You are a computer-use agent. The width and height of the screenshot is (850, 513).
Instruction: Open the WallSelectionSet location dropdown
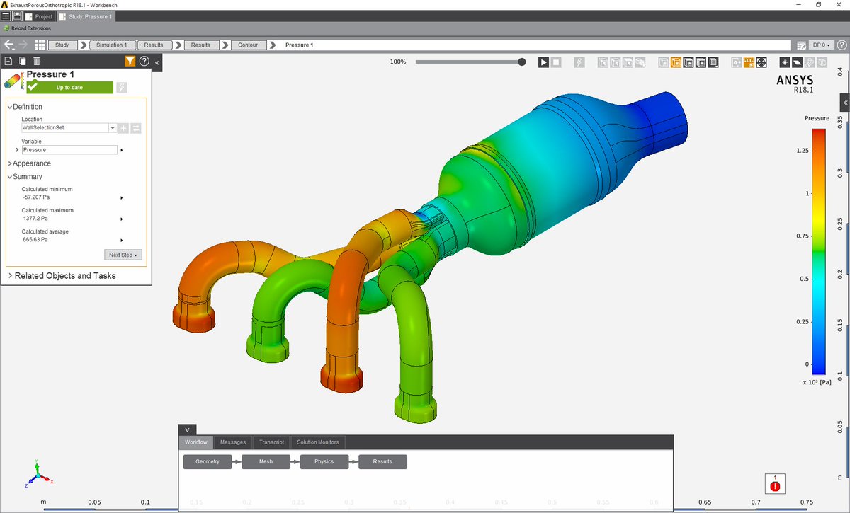pyautogui.click(x=113, y=128)
